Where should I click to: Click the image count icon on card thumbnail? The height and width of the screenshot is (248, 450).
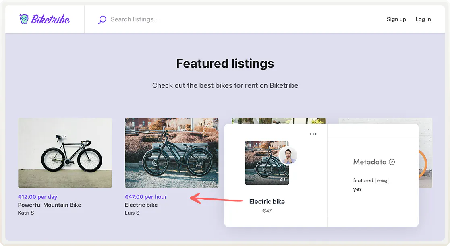point(282,179)
